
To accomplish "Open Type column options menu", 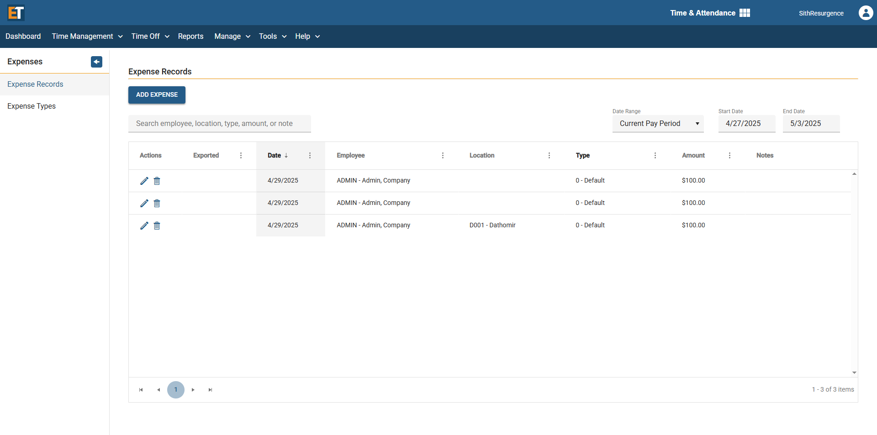I will 655,156.
